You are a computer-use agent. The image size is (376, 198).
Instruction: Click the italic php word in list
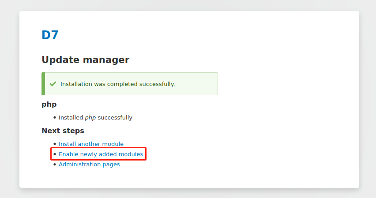90,118
